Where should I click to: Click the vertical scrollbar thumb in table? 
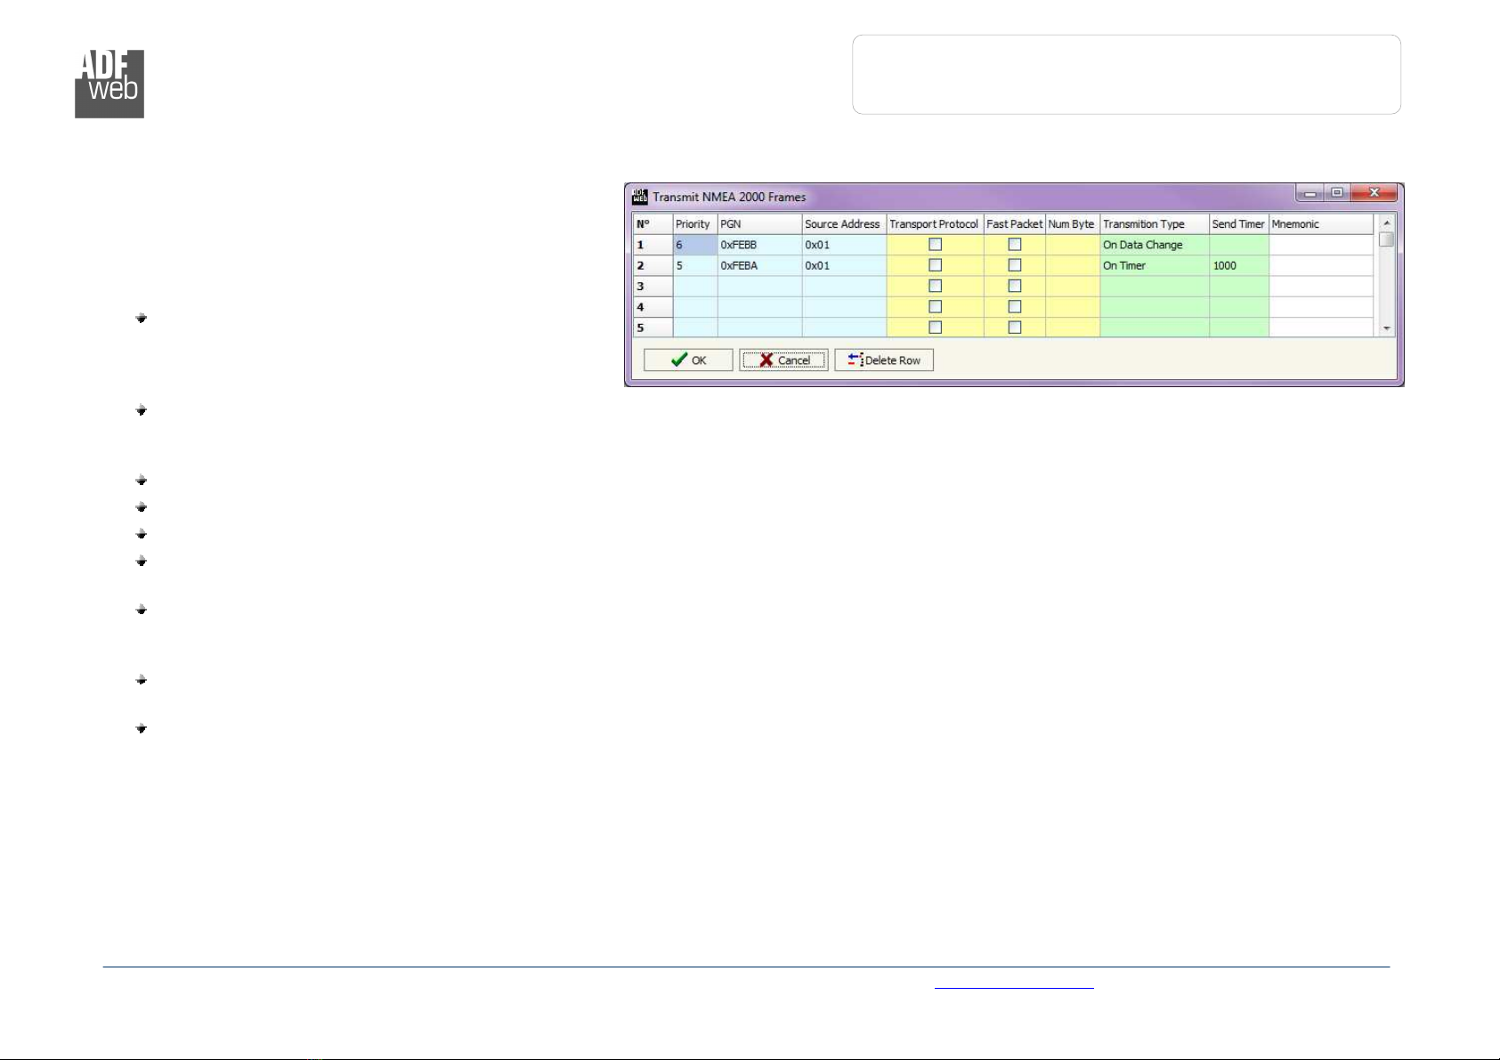point(1386,239)
